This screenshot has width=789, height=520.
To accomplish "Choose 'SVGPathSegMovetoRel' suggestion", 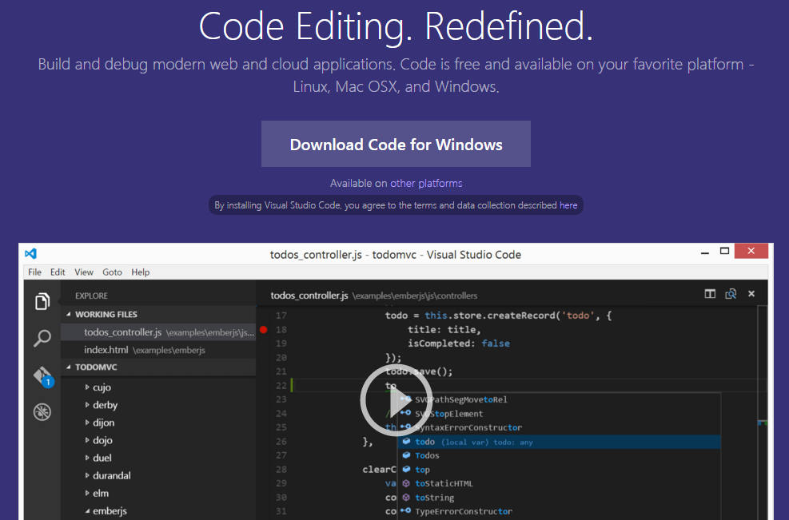I will click(x=559, y=400).
